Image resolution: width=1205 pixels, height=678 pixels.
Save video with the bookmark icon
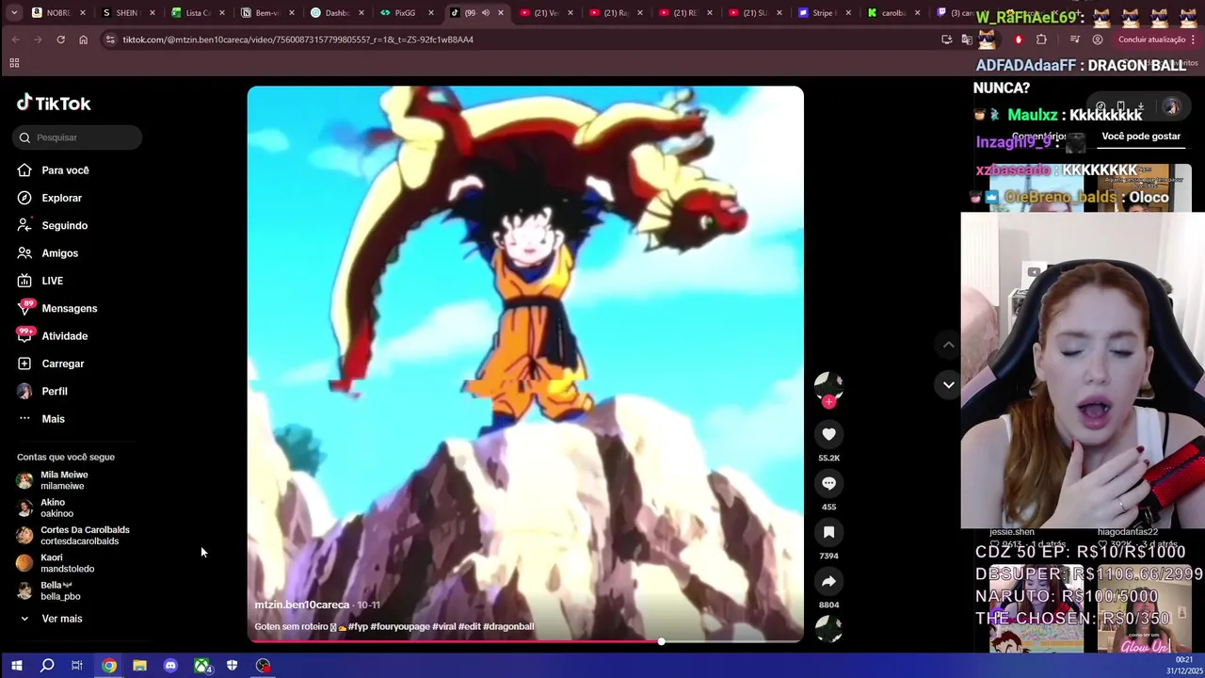pyautogui.click(x=828, y=532)
